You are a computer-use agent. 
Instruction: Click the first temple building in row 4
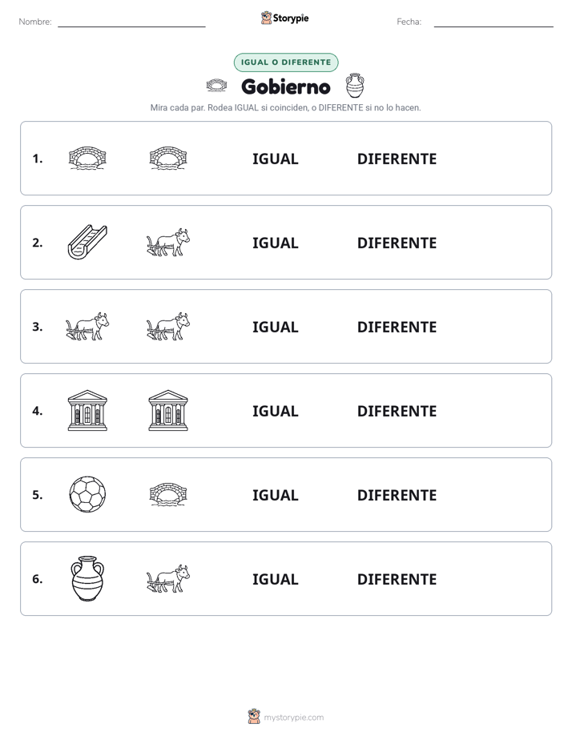pyautogui.click(x=87, y=410)
